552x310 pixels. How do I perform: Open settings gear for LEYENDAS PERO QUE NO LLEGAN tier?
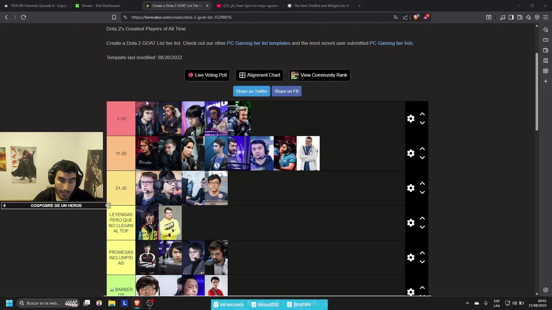(x=411, y=223)
